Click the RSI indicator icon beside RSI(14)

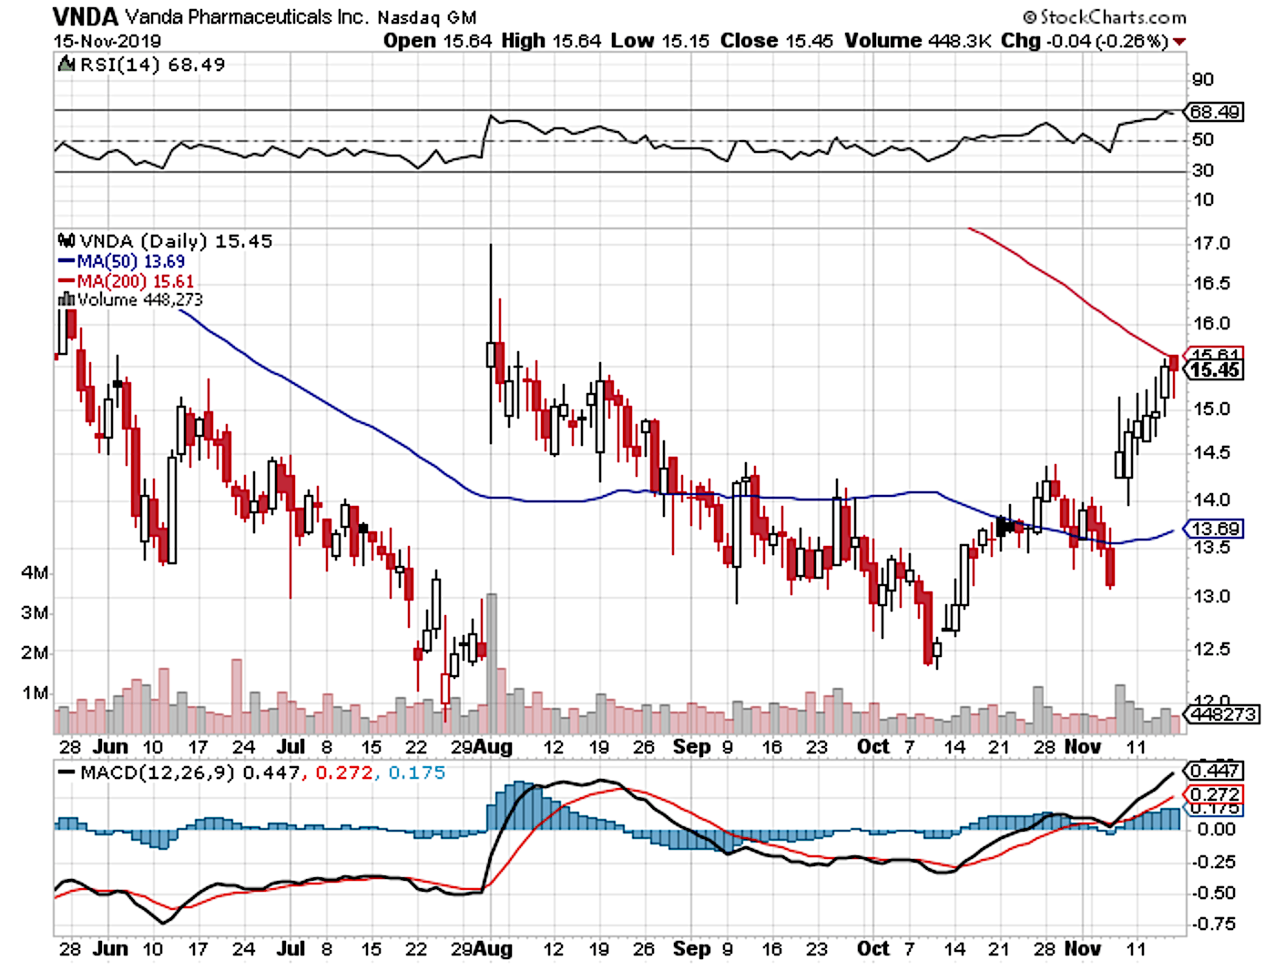tap(66, 65)
